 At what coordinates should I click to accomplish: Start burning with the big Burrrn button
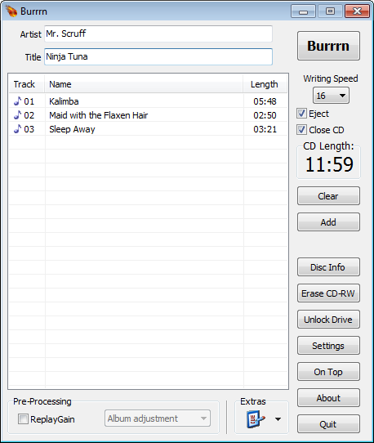(328, 46)
